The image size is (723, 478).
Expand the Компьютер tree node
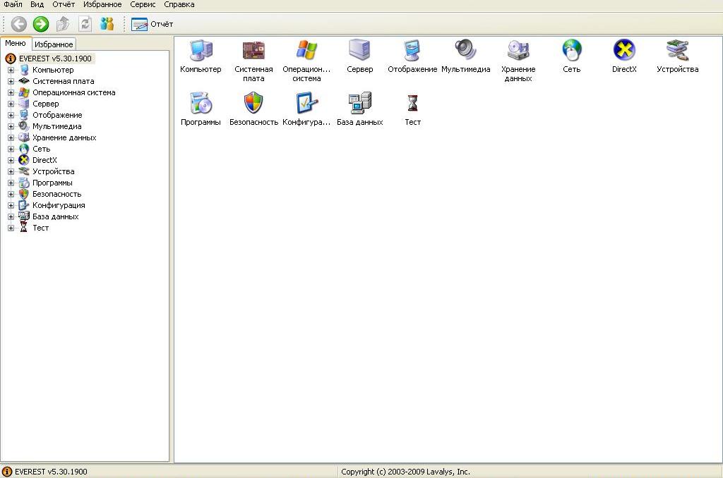(11, 70)
